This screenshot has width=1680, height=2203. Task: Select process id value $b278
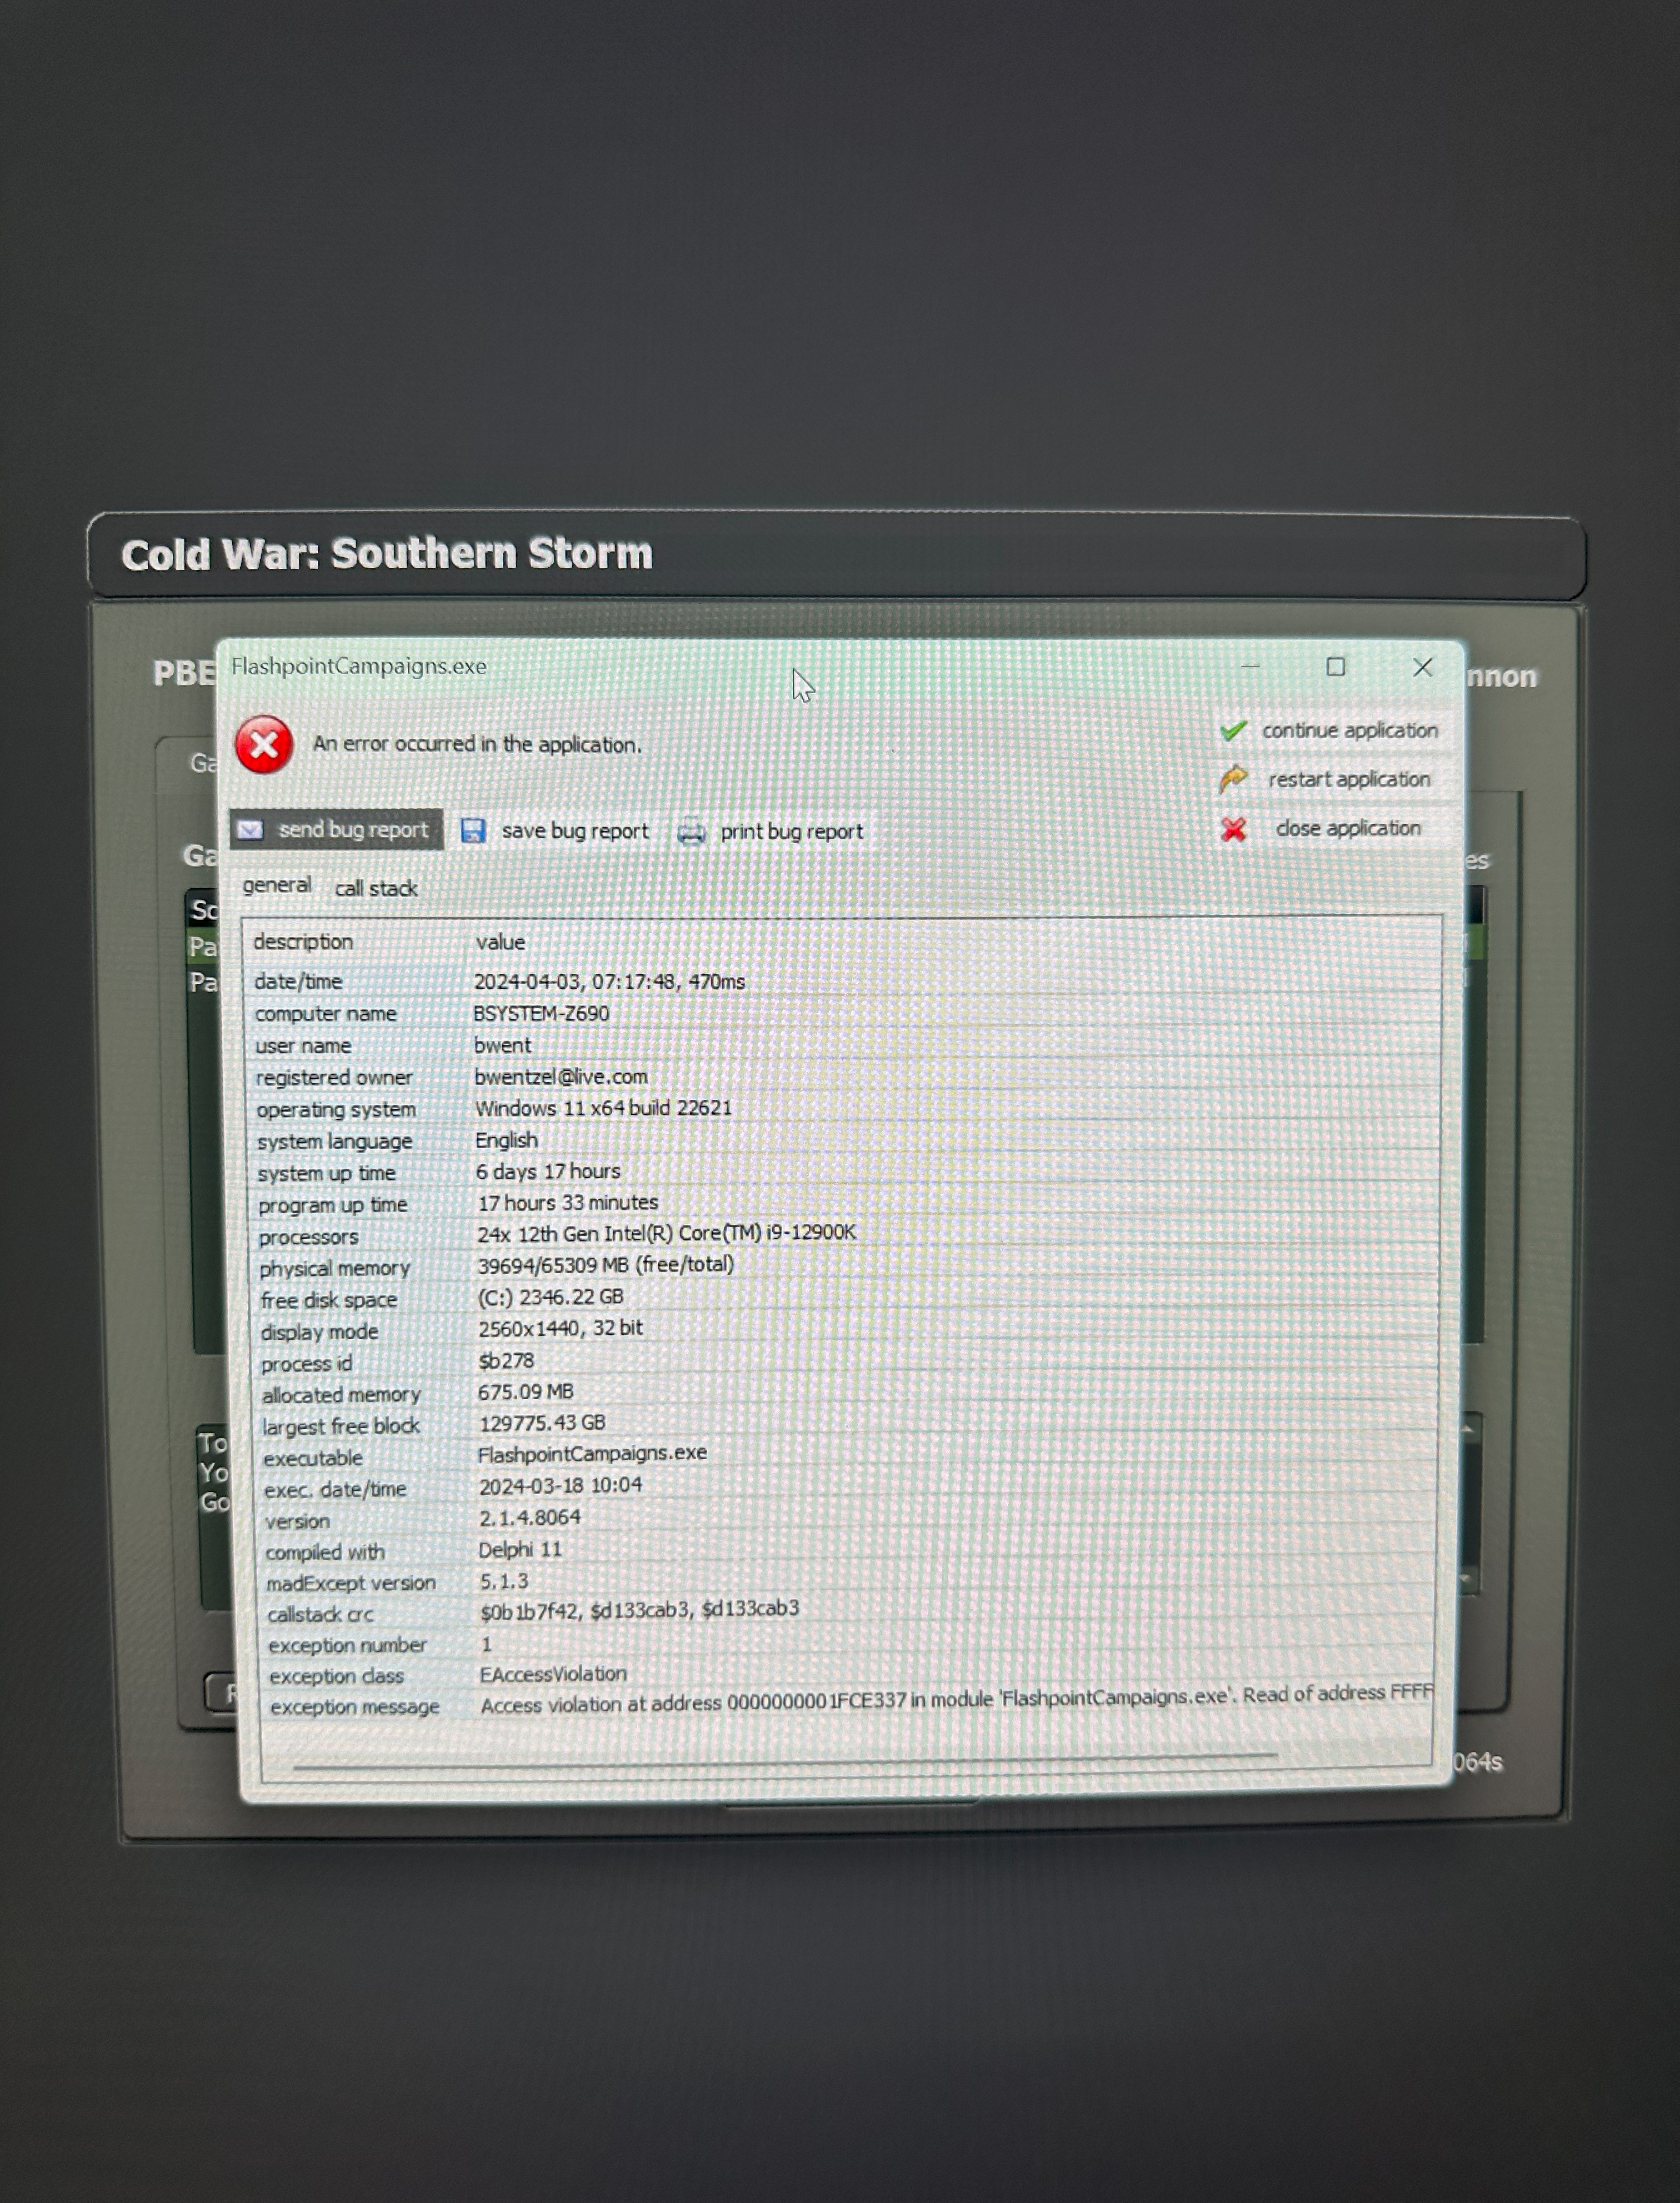(507, 1361)
